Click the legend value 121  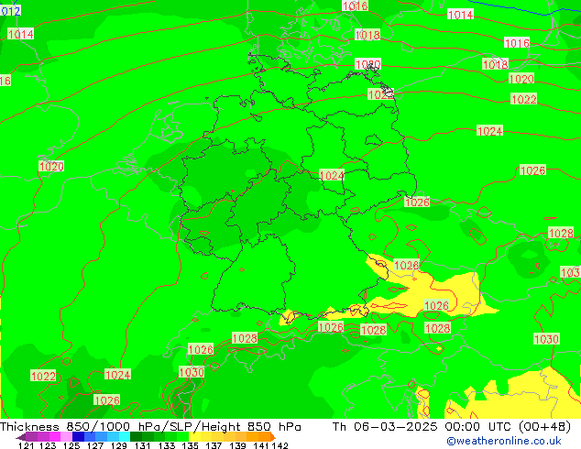tap(26, 445)
